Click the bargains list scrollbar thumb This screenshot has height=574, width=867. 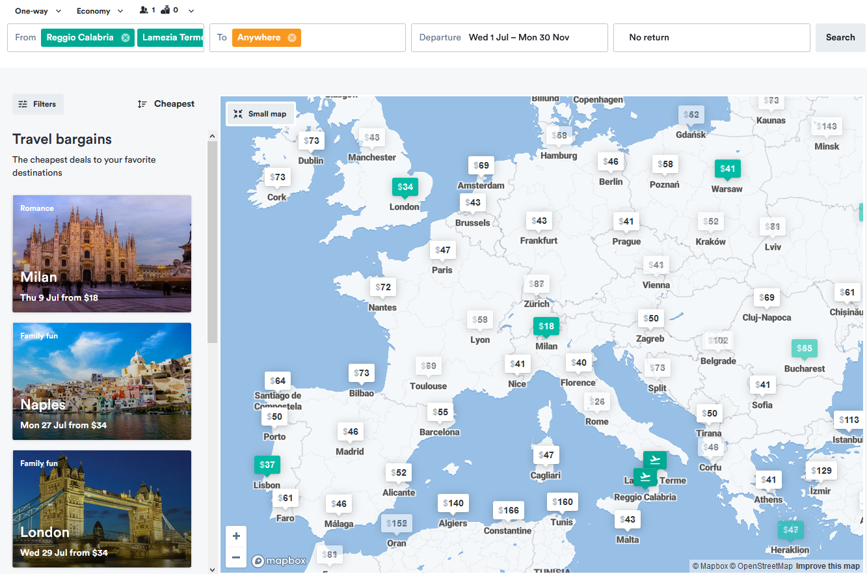pyautogui.click(x=212, y=241)
